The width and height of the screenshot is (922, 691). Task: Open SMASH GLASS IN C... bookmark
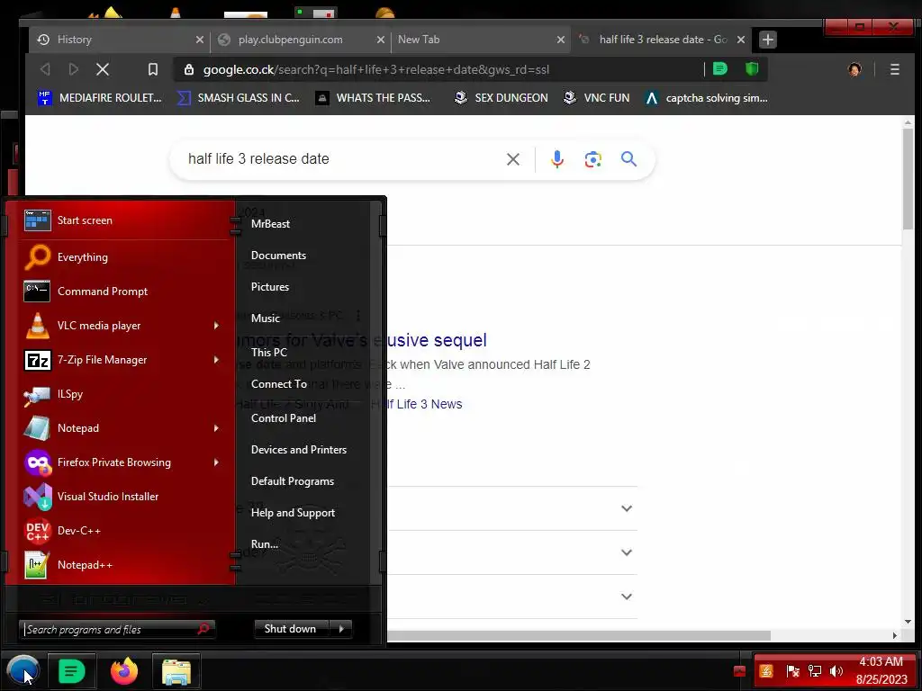[x=238, y=97]
